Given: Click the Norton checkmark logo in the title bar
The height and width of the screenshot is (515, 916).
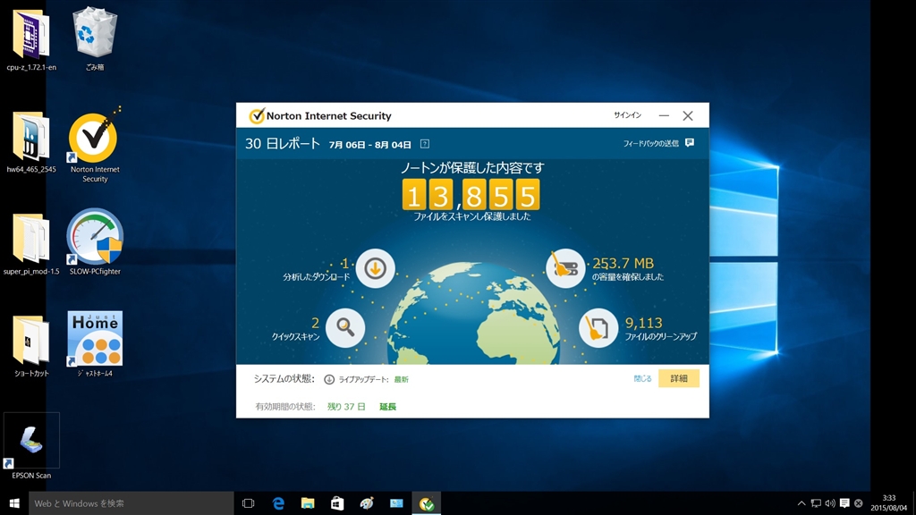Looking at the screenshot, I should tap(256, 115).
